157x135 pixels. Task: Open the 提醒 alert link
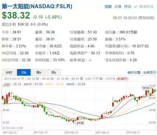click(108, 7)
